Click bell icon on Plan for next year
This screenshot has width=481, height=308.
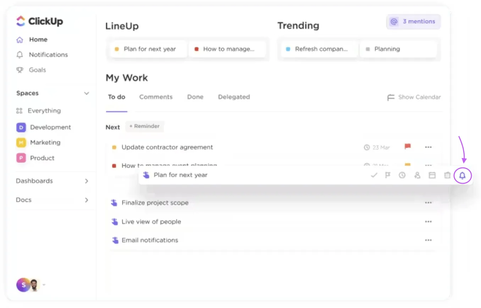(x=463, y=176)
